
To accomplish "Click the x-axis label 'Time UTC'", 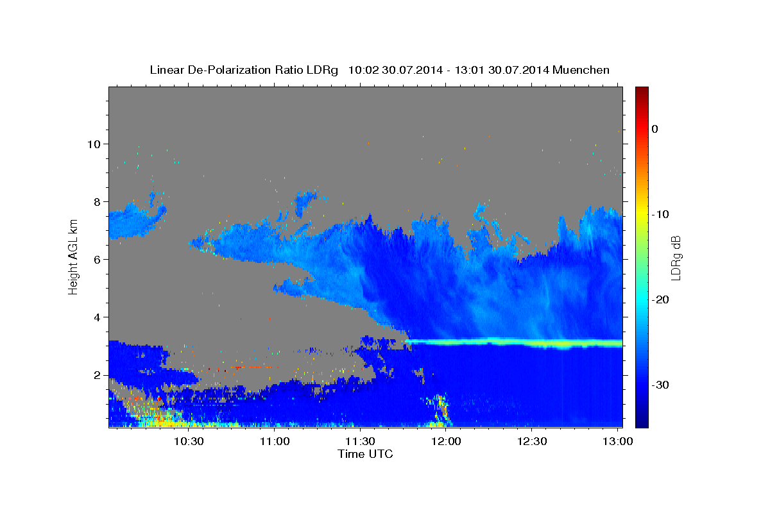I will [365, 454].
